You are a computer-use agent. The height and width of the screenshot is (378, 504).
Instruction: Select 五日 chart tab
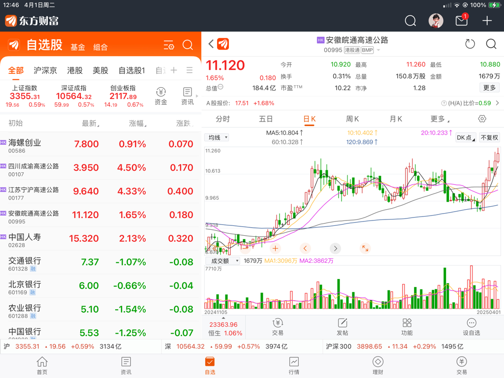pos(266,119)
